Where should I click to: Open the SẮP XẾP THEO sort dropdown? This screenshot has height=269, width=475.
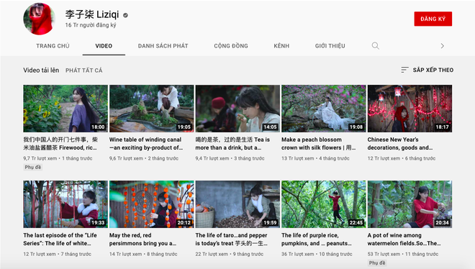point(427,70)
